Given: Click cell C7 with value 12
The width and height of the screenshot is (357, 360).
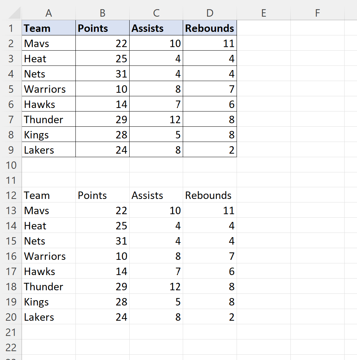Looking at the screenshot, I should point(156,120).
